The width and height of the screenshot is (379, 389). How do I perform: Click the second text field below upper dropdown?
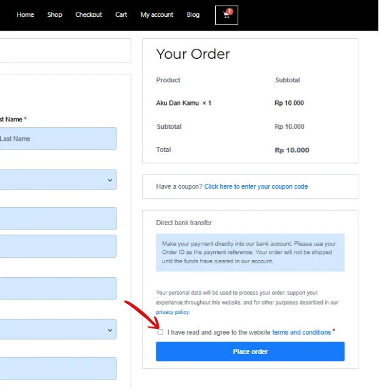click(x=58, y=246)
